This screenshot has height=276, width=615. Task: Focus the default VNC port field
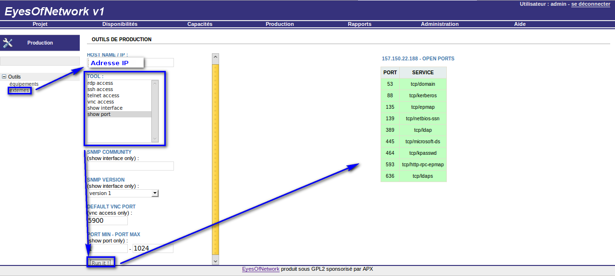point(107,221)
